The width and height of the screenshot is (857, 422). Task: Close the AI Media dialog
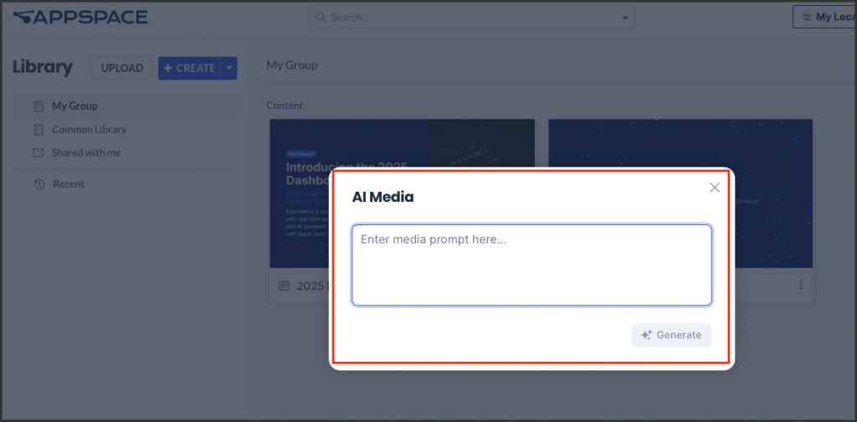[715, 188]
